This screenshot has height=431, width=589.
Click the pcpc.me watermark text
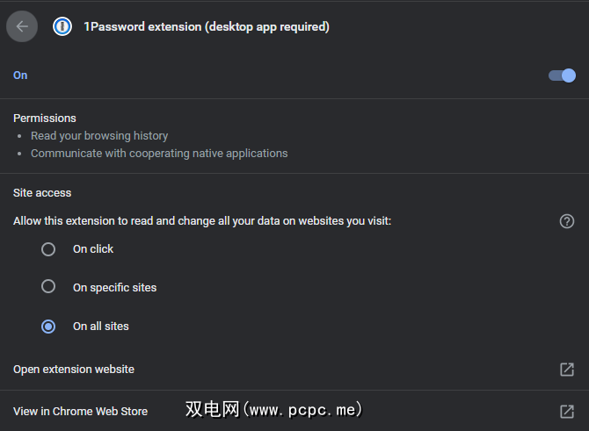coord(274,410)
